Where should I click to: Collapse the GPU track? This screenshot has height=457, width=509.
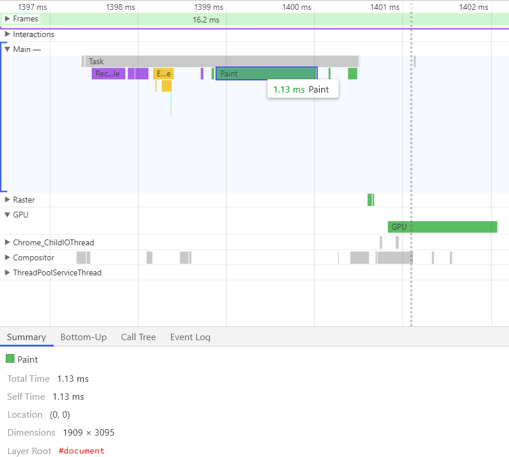(x=7, y=215)
